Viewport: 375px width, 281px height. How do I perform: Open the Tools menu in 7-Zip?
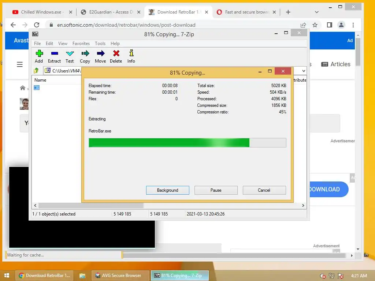click(x=100, y=44)
